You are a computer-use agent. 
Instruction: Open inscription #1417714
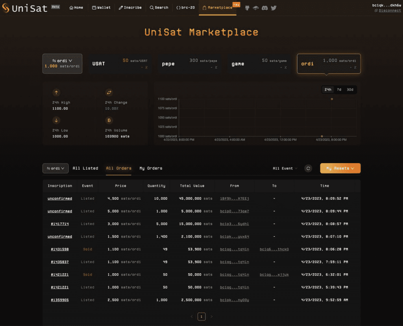click(60, 224)
